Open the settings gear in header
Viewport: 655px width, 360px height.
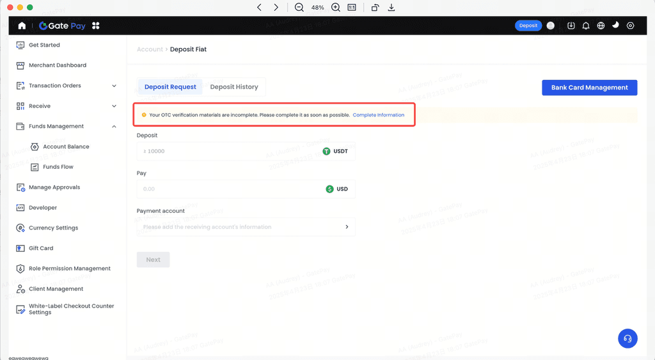(x=630, y=26)
